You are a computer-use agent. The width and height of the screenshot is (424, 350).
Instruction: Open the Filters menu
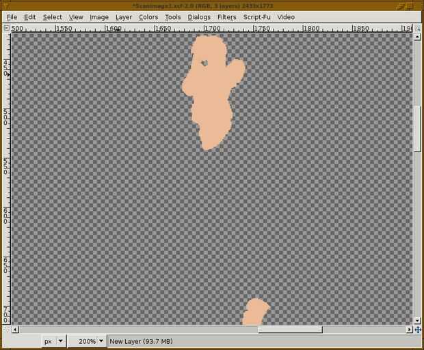pyautogui.click(x=226, y=17)
